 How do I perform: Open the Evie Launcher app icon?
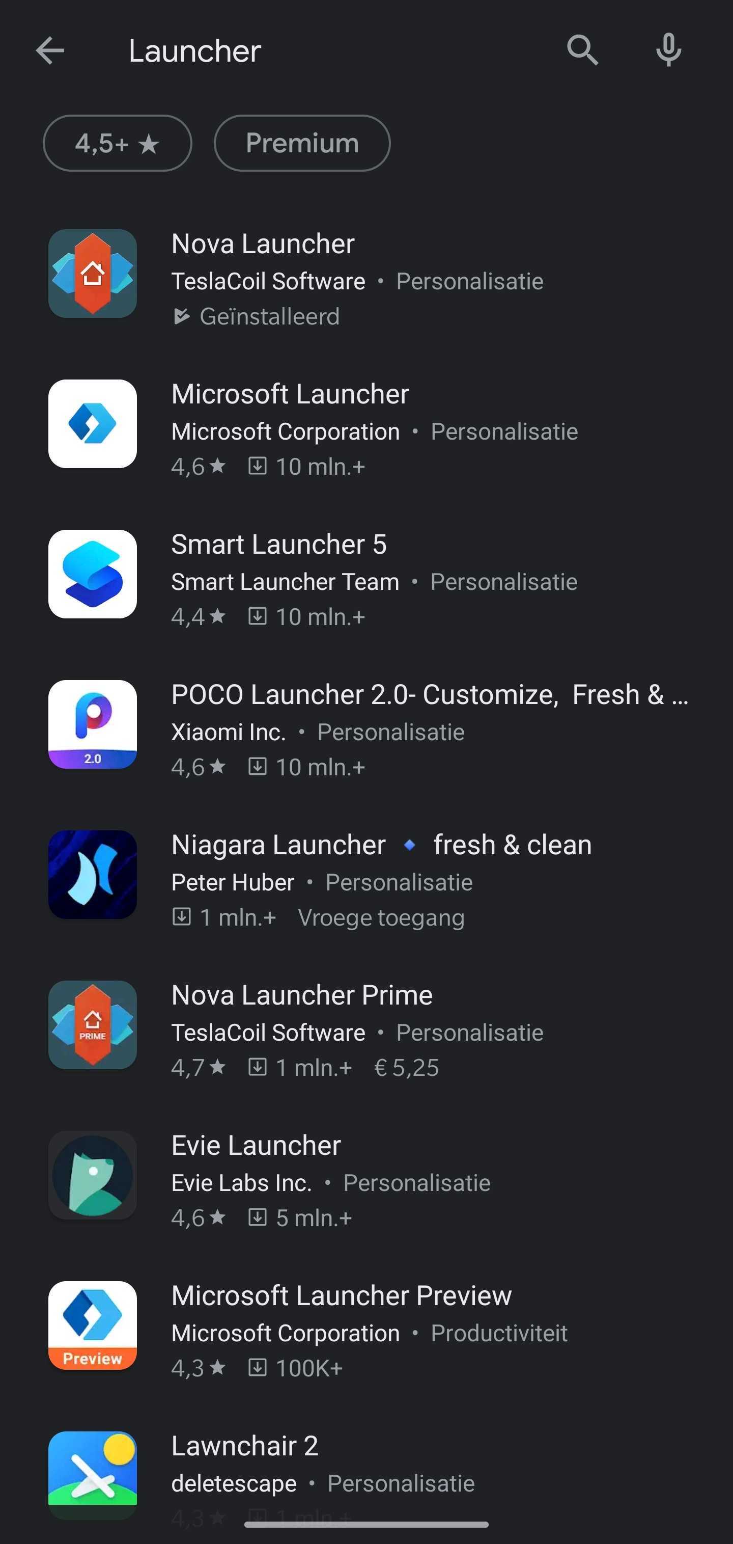[x=92, y=1175]
